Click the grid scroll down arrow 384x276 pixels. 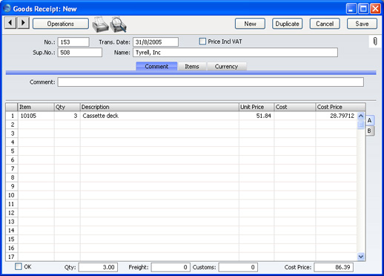tap(361, 257)
